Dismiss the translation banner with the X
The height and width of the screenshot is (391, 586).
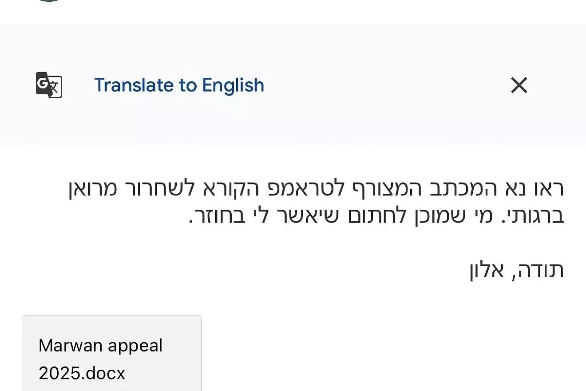pos(519,85)
